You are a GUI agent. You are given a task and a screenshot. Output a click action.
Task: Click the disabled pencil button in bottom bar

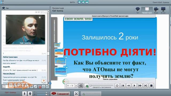(91, 94)
